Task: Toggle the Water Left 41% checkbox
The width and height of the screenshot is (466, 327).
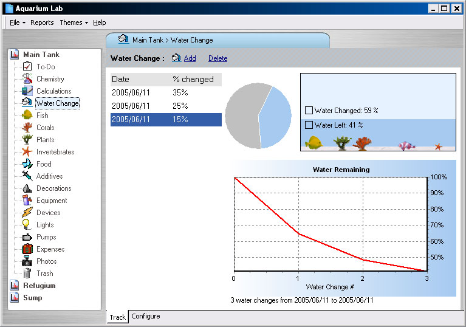Action: click(x=309, y=125)
